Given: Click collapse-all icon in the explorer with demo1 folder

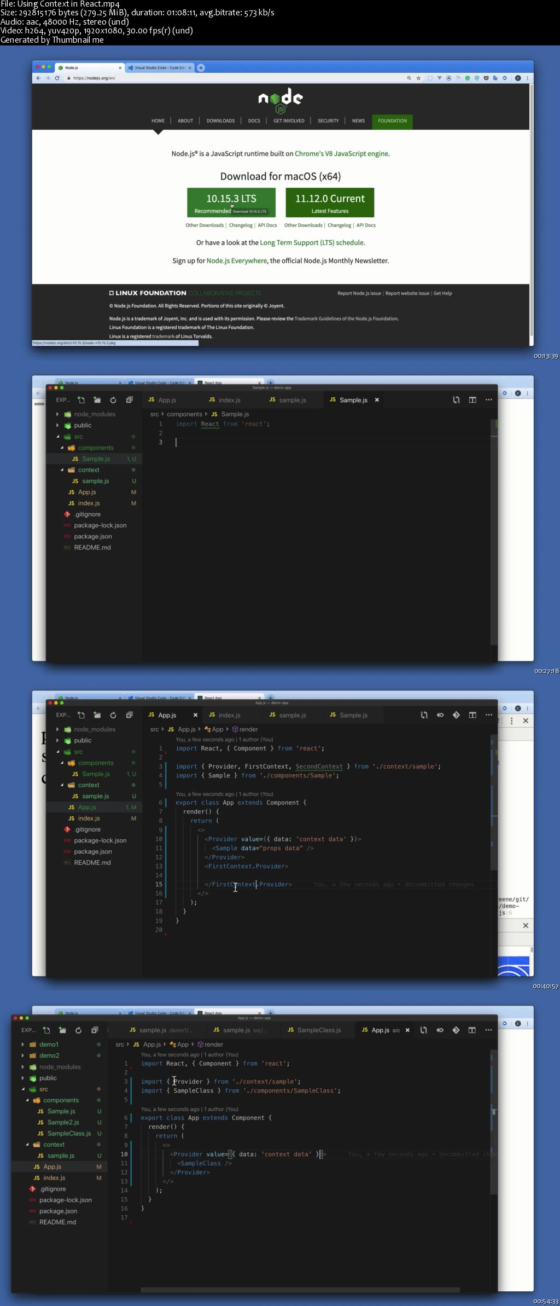Looking at the screenshot, I should (x=95, y=1030).
